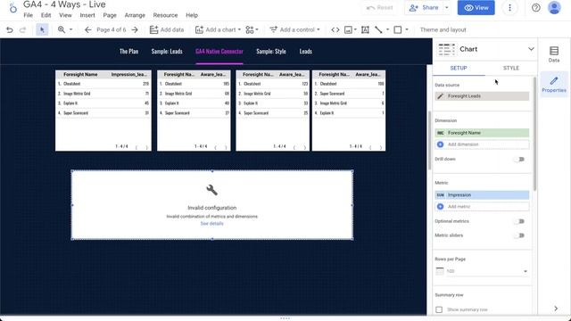Viewport: 571px width, 321px height.
Task: Open the Add a chart dropdown
Action: tap(218, 29)
